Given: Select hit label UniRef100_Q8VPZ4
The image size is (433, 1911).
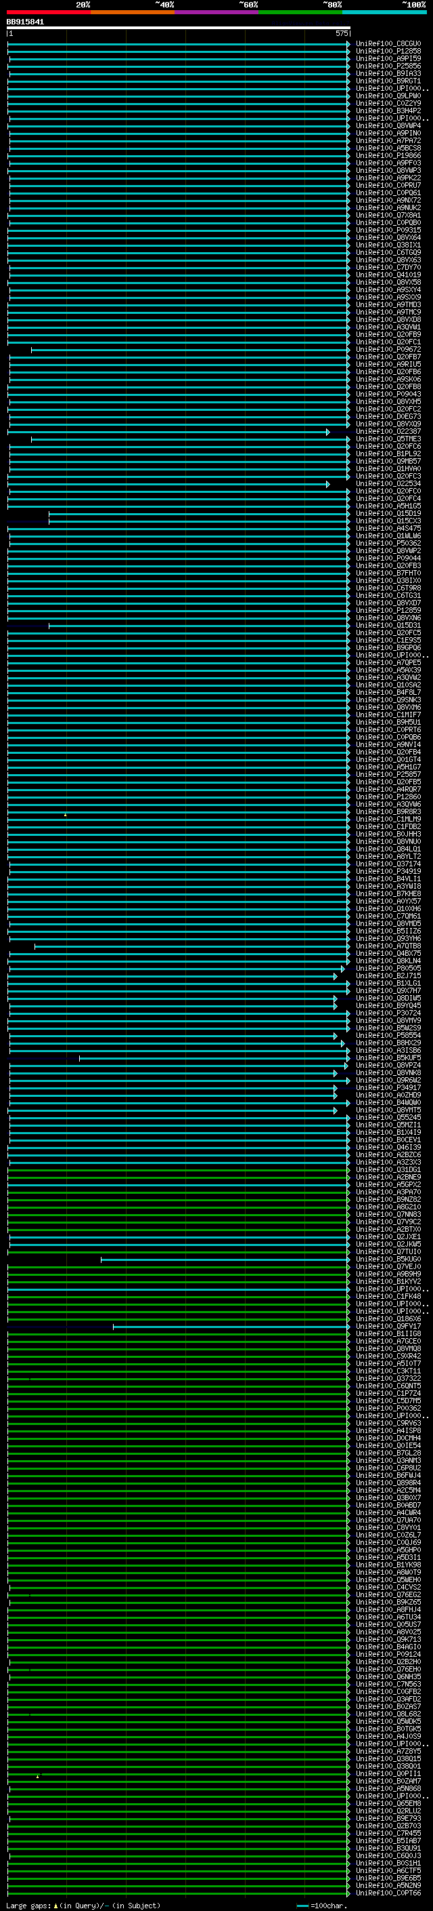Looking at the screenshot, I should (x=388, y=1065).
